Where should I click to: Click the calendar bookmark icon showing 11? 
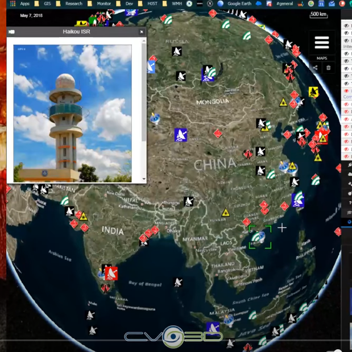pos(321,3)
